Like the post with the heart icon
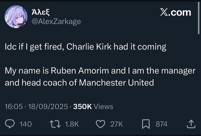This screenshot has width=201, height=136. 100,124
